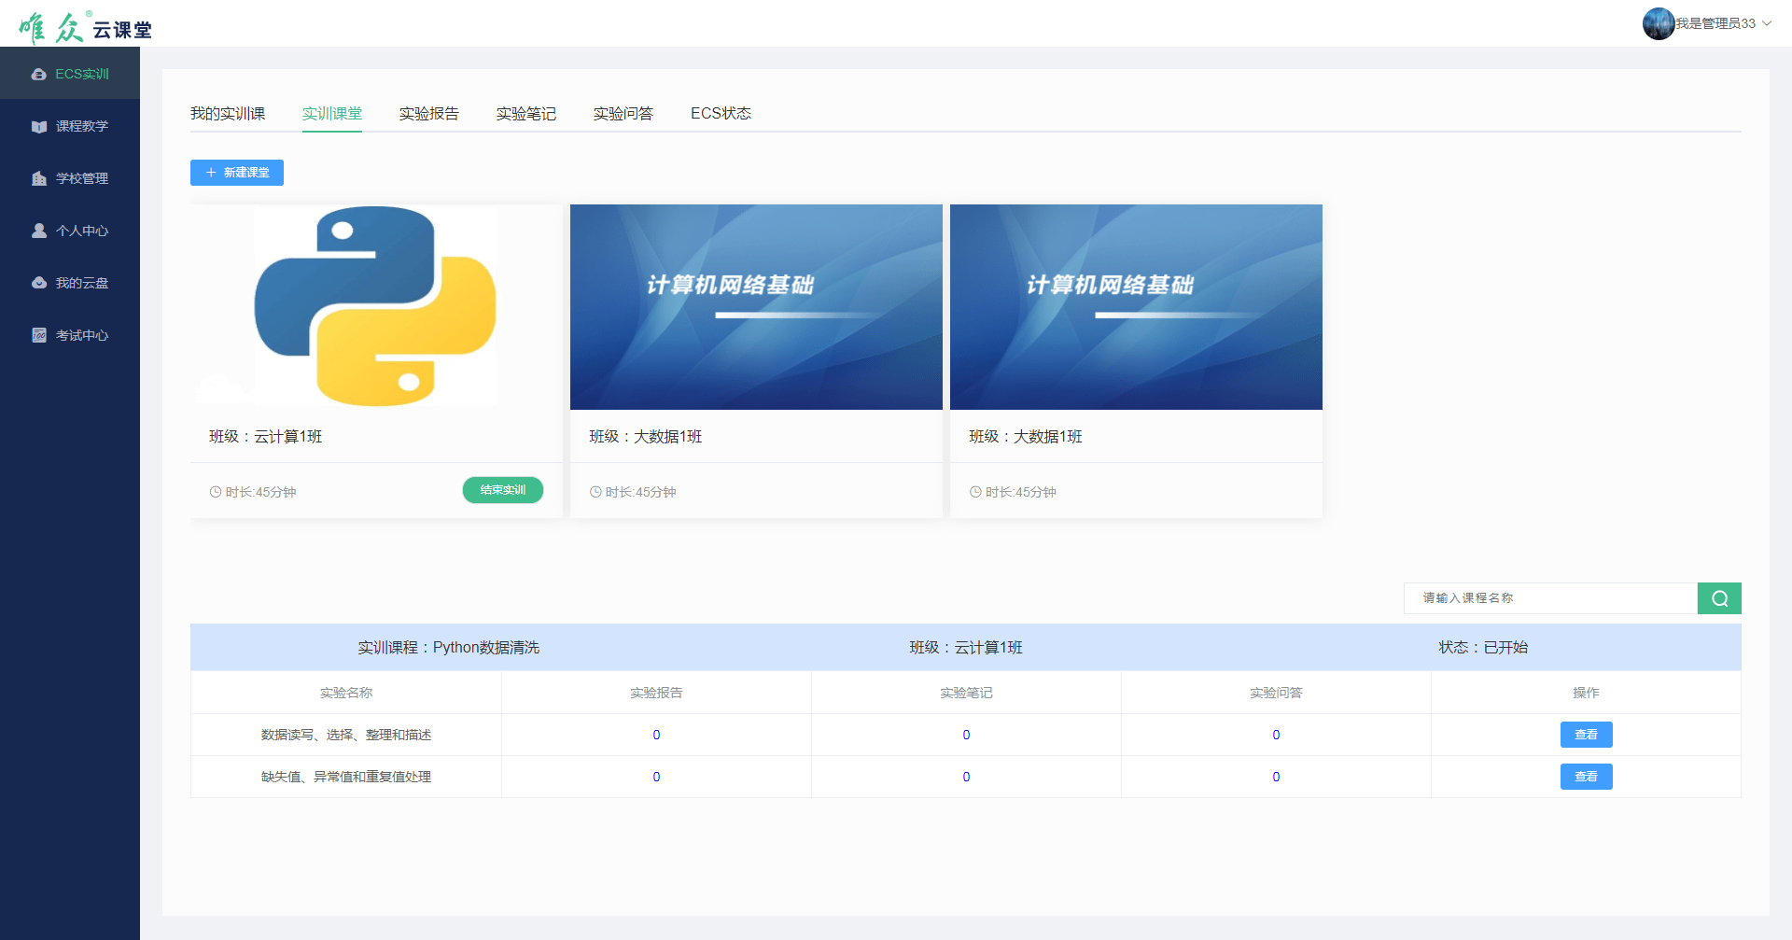Viewport: 1792px width, 940px height.
Task: Click 查看 for 数据读写、选择、整理和描述
Action: pyautogui.click(x=1586, y=735)
